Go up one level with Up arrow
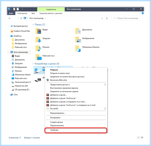 click(21, 18)
